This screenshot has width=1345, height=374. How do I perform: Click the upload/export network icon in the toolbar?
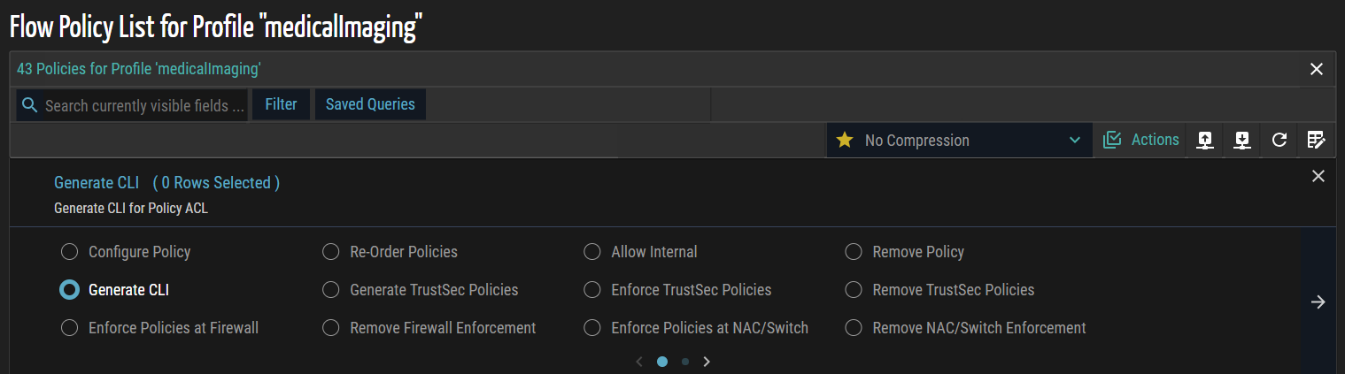(x=1204, y=140)
